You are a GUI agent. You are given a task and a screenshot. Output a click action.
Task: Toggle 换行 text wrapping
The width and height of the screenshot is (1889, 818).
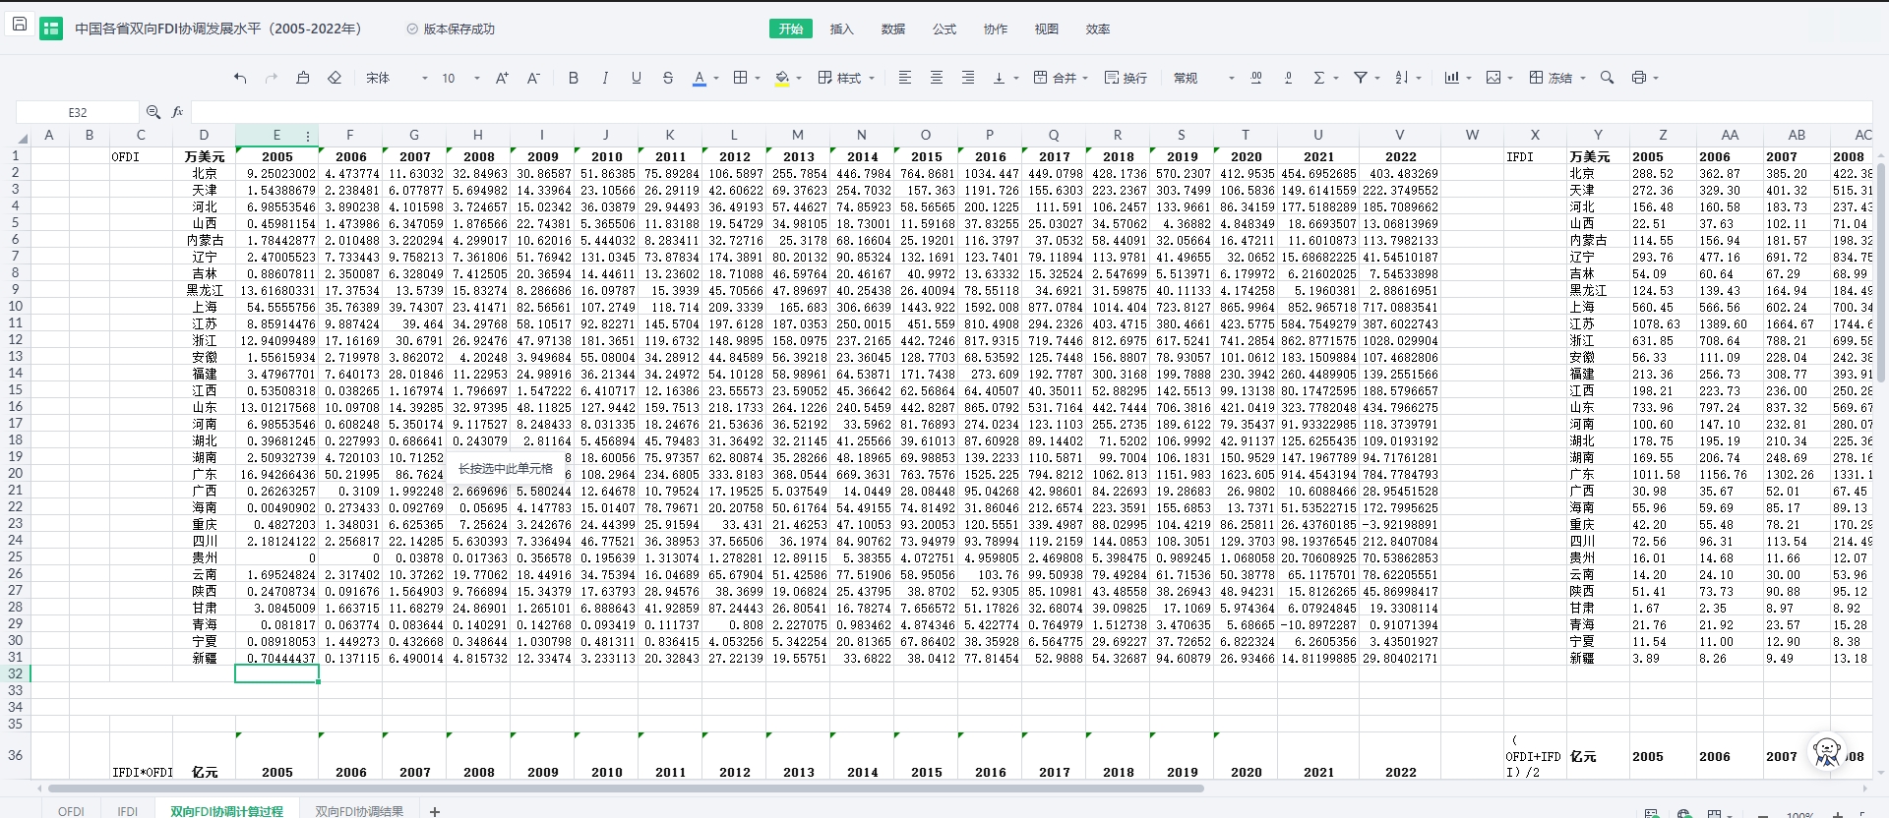[x=1126, y=78]
